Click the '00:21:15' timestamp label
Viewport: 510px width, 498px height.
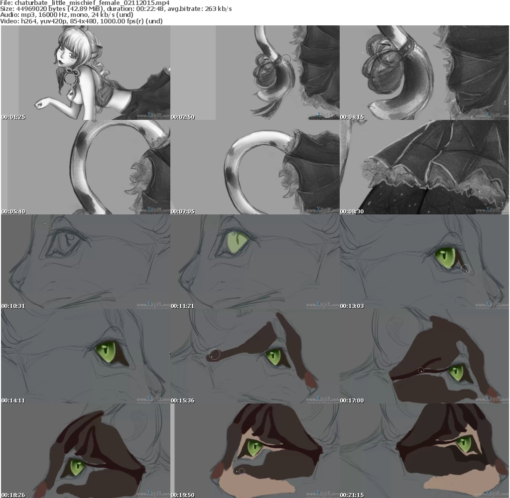coord(352,495)
